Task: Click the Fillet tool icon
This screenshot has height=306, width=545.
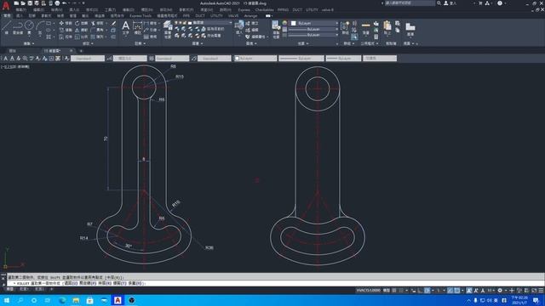Action: (93, 31)
